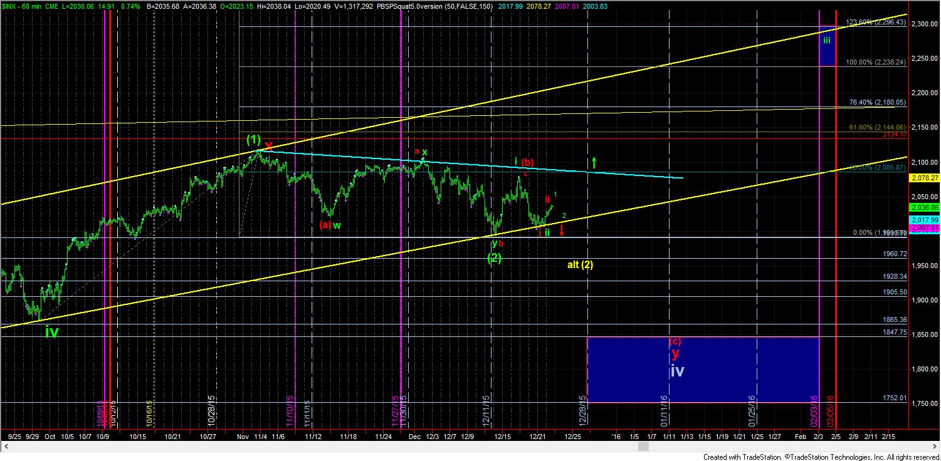Viewport: 941px width, 461px height.
Task: Click the cyan descending trendline
Action: pyautogui.click(x=470, y=164)
